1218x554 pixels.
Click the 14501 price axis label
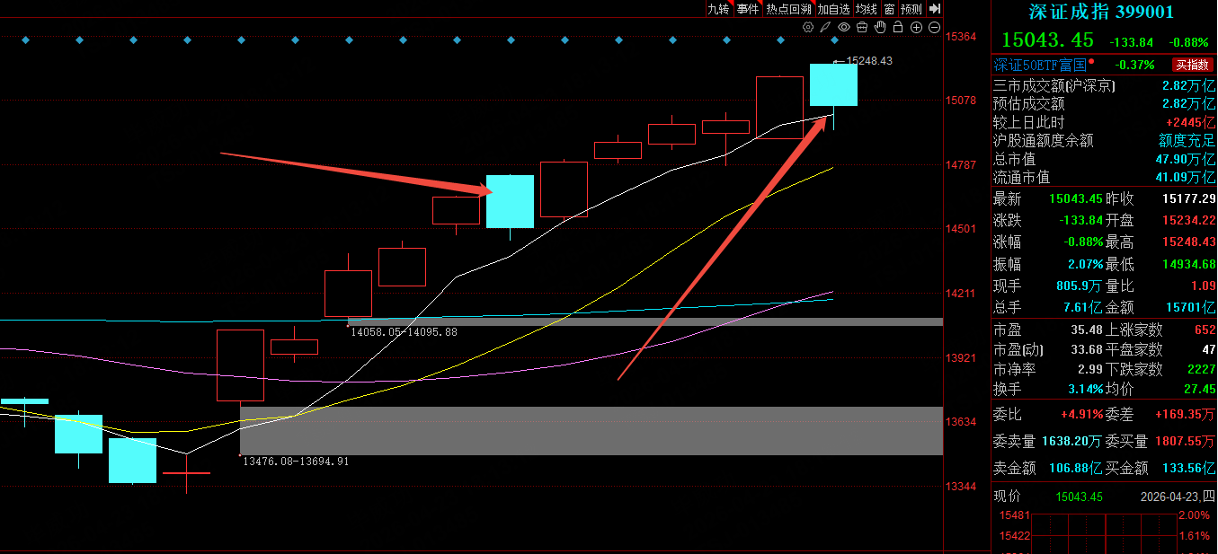coord(962,229)
